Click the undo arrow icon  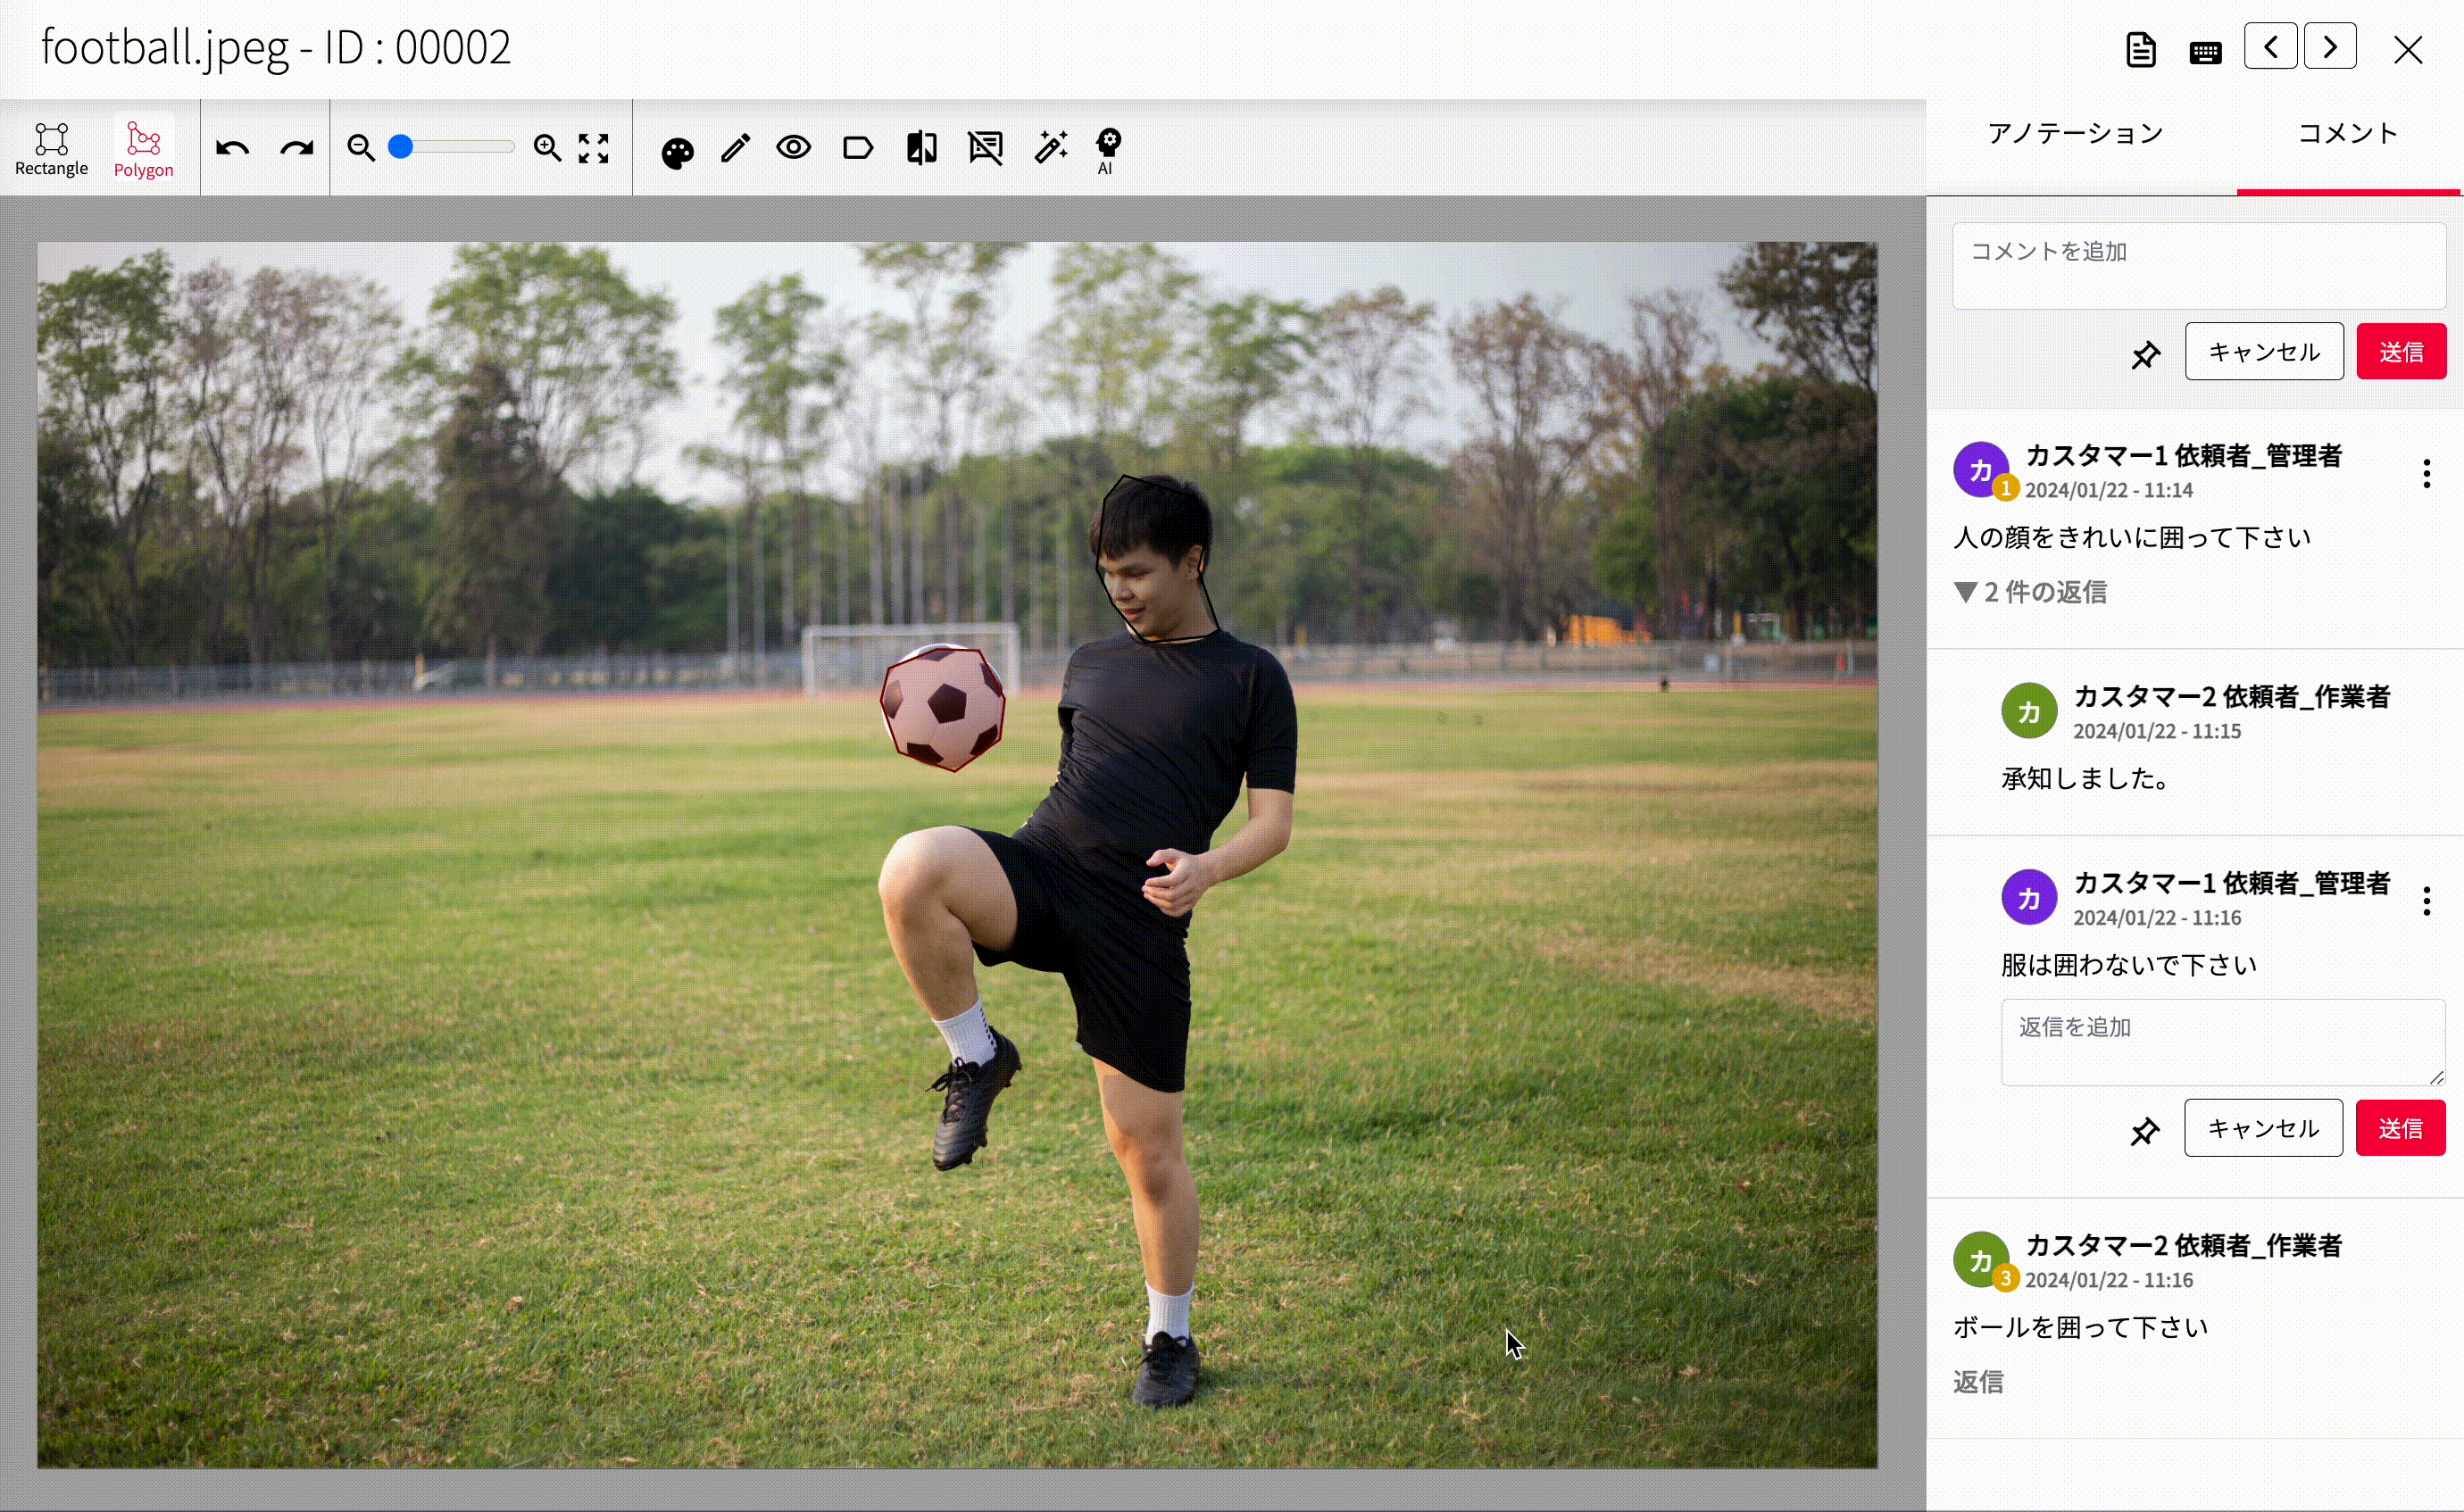pos(232,149)
